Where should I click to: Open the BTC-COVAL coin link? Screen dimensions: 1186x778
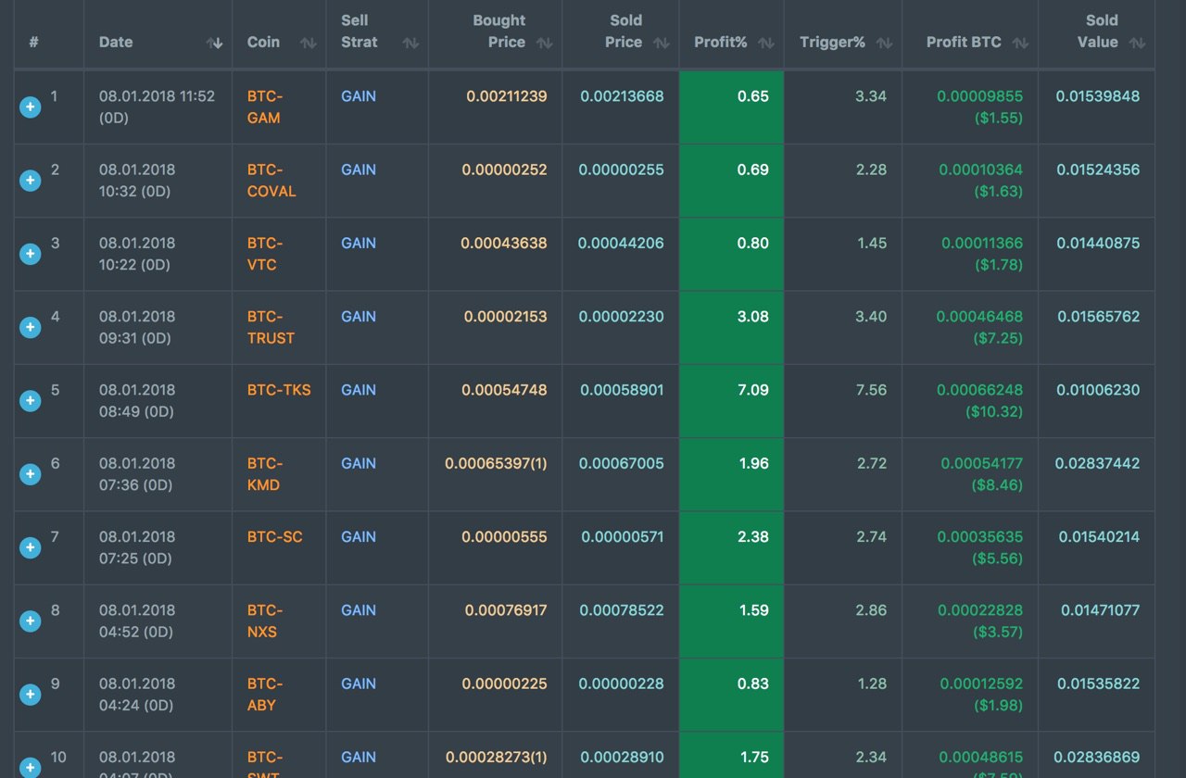271,181
